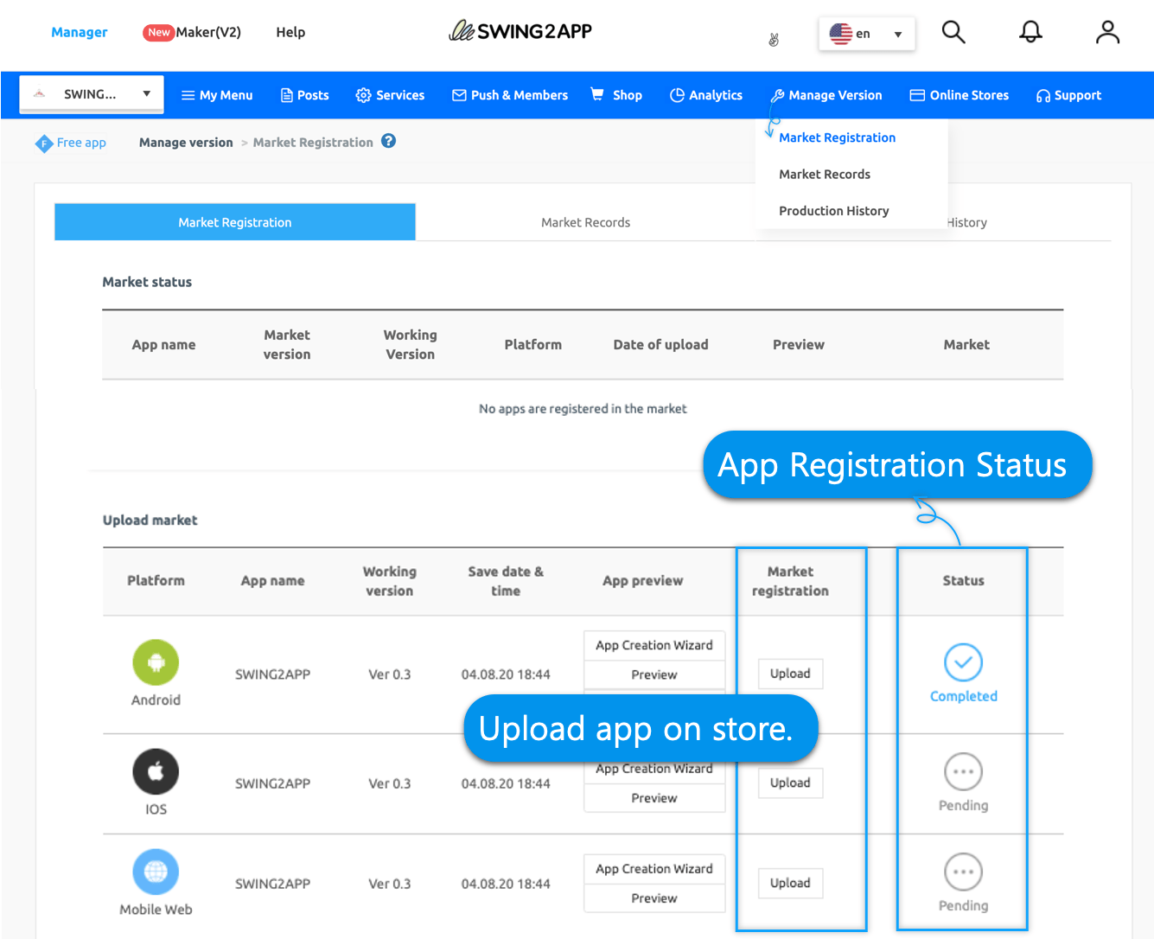Open the Manage Version menu
1154x939 pixels.
coord(826,95)
